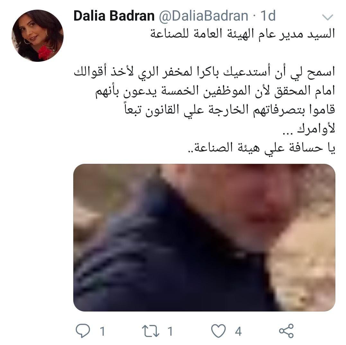View the retweet count number
Screen dimensions: 346x345
(170, 331)
